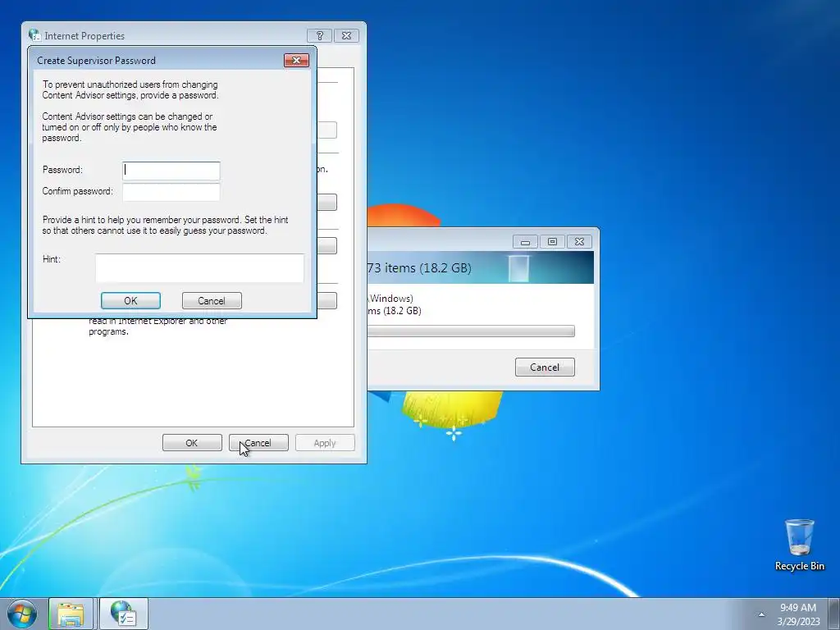Click Apply in Internet Properties window
This screenshot has width=840, height=630.
(325, 443)
